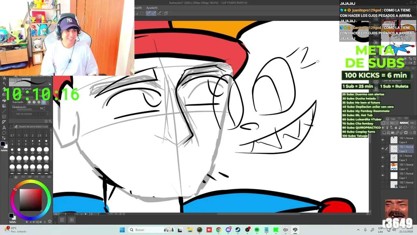Hide layer Capa 11

pyautogui.click(x=382, y=166)
